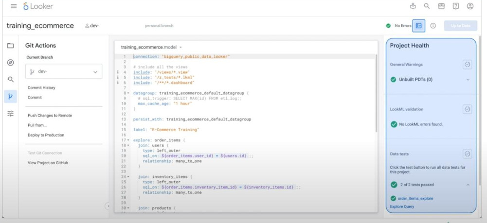Open the Marketplace store icon
The height and width of the screenshot is (223, 487).
point(441,6)
